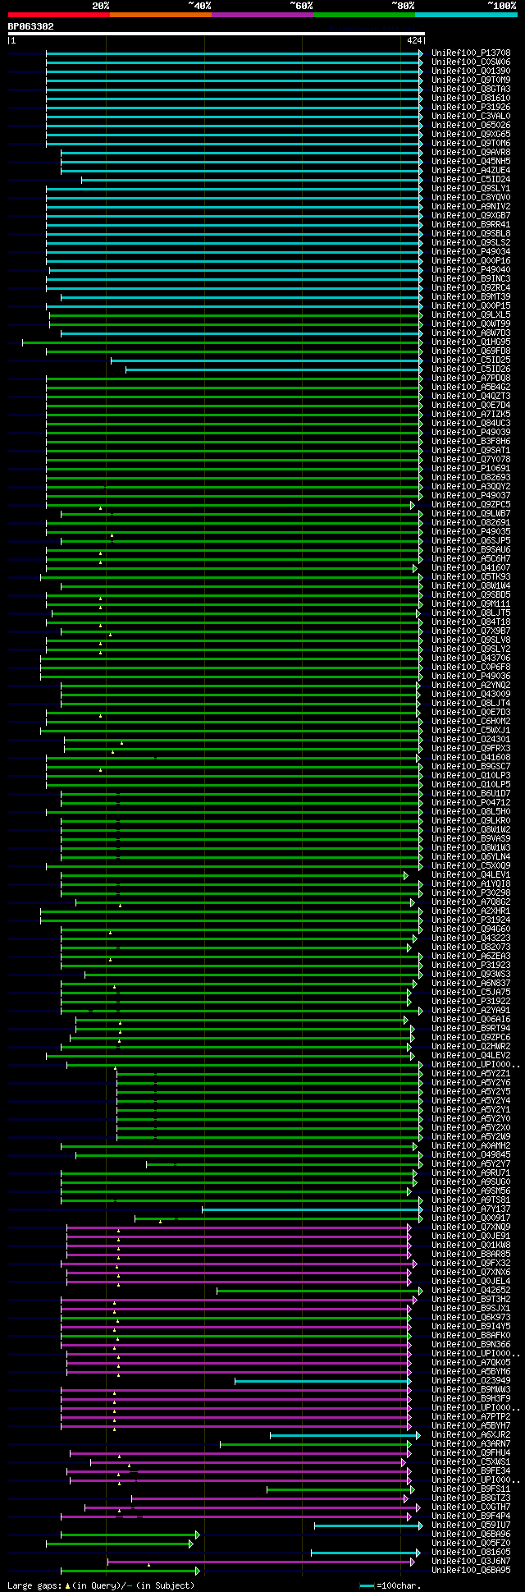Select hit label UniRef100_Q42652
Image resolution: width=525 pixels, height=1592 pixels.
click(471, 1291)
